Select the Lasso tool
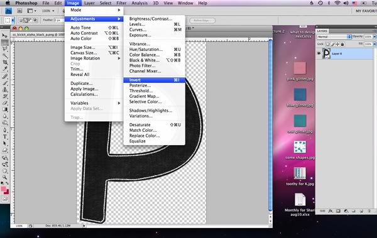This screenshot has width=377, height=238. coord(5,49)
